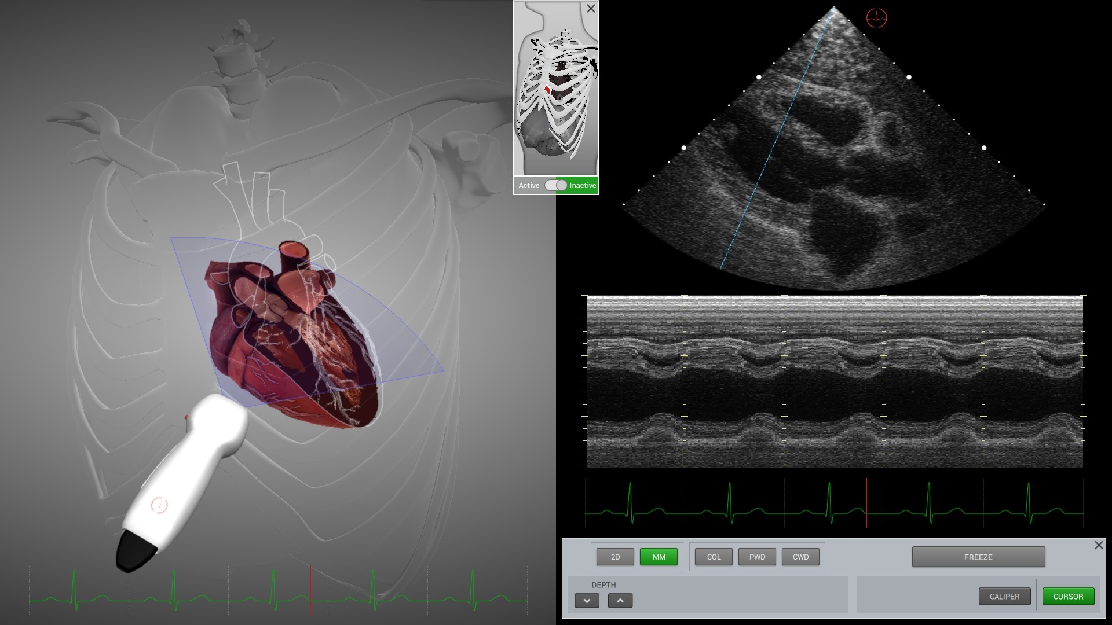Select PWD pulsed wave Doppler mode

point(757,557)
